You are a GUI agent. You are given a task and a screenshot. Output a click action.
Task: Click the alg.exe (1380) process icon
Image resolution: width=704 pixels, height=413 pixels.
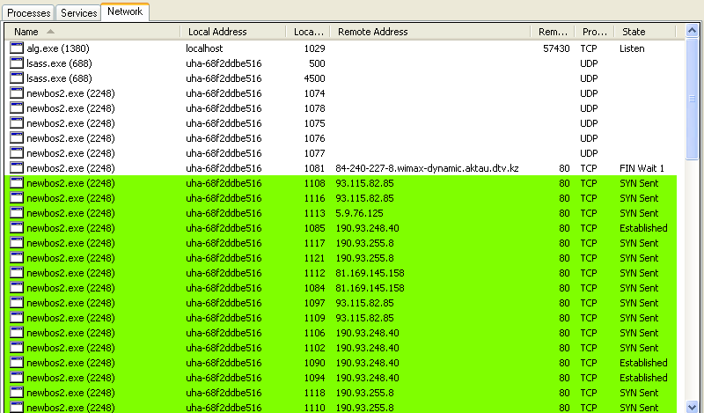[x=17, y=48]
